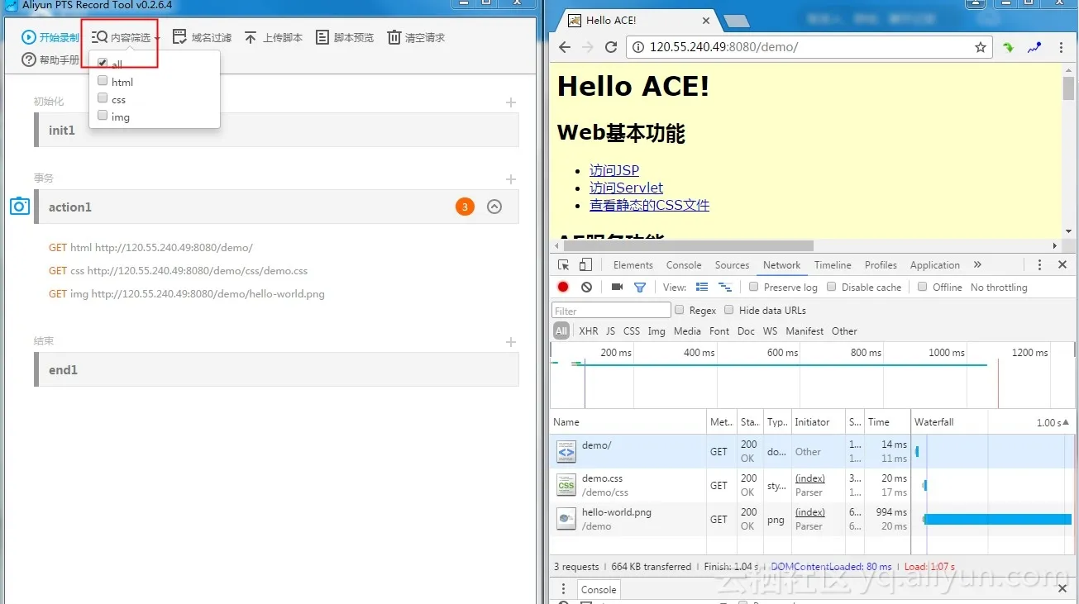
Task: Open the Chrome three-dot menu
Action: (1061, 47)
